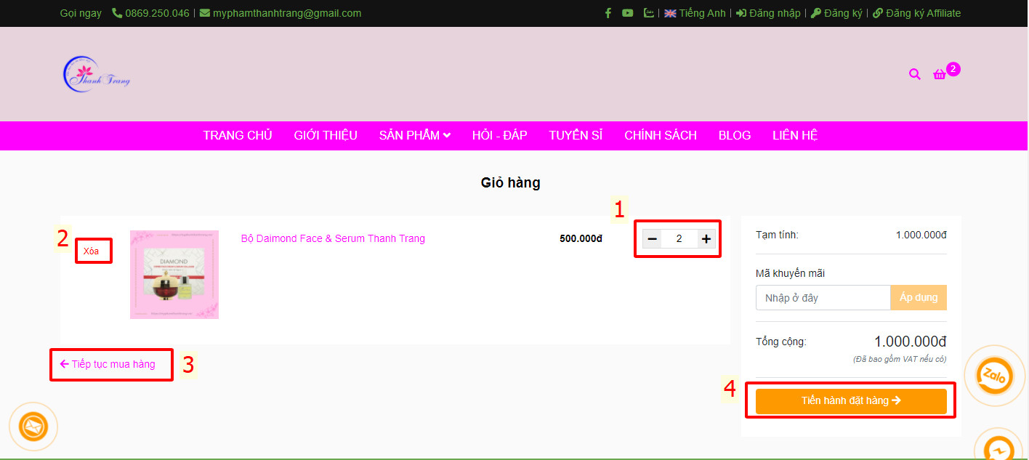
Task: Expand the SẢN PHẨM dropdown menu
Action: (414, 135)
